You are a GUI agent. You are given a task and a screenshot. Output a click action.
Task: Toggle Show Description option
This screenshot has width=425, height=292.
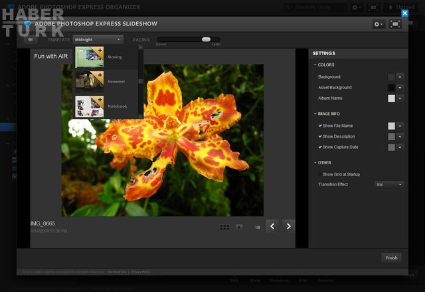click(x=320, y=136)
